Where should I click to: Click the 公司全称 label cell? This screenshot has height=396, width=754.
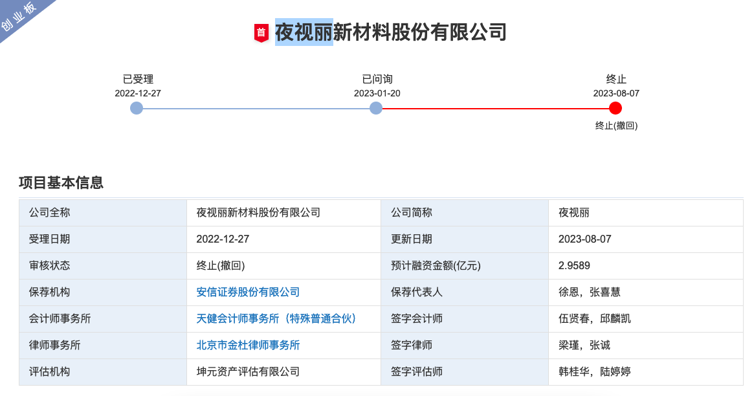tap(103, 213)
